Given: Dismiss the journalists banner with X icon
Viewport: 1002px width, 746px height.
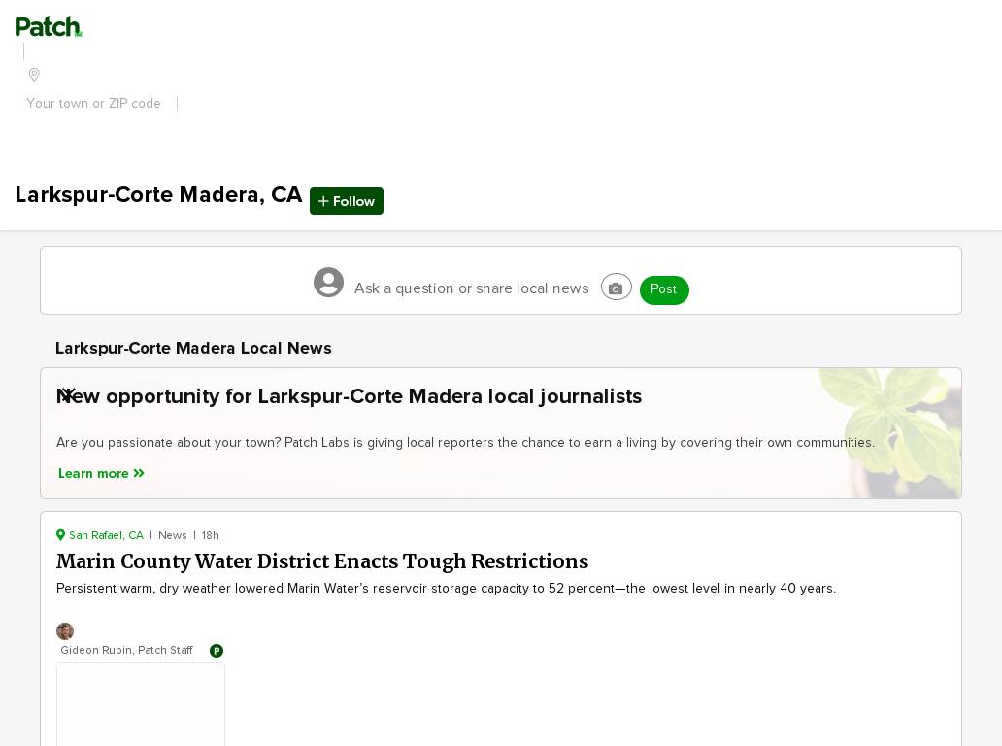Looking at the screenshot, I should click(x=68, y=394).
